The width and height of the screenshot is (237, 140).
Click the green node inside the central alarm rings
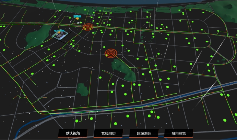[x=107, y=55]
